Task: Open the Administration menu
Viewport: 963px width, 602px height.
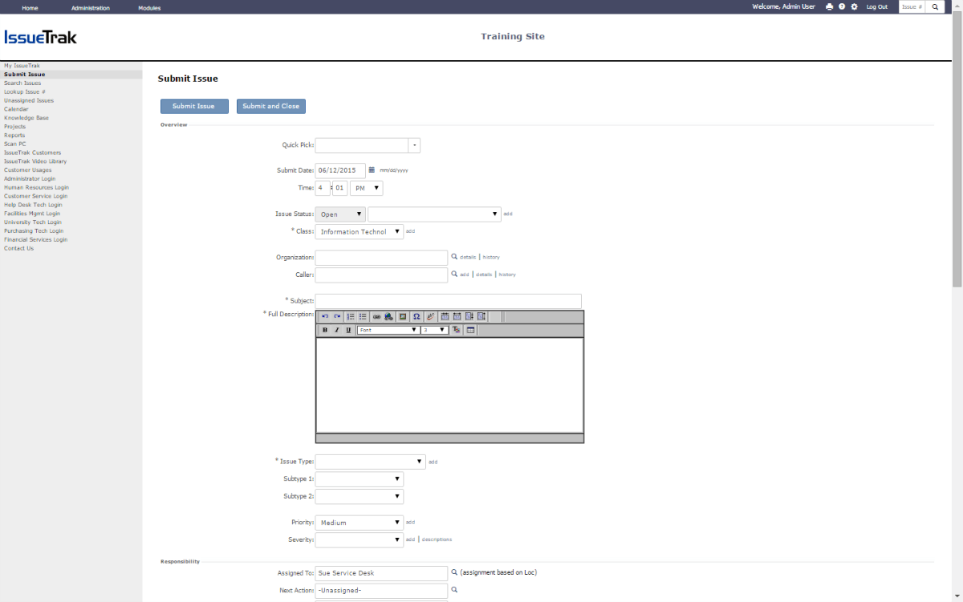Action: pos(91,7)
